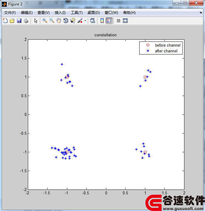Screen dimensions: 205x211
Task: Choose the Brush data tool
Action: click(x=80, y=21)
